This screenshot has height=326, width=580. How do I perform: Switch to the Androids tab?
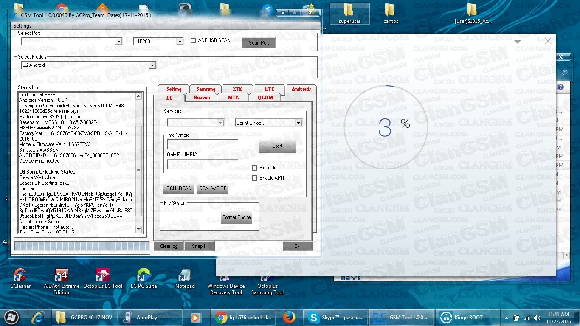(301, 89)
